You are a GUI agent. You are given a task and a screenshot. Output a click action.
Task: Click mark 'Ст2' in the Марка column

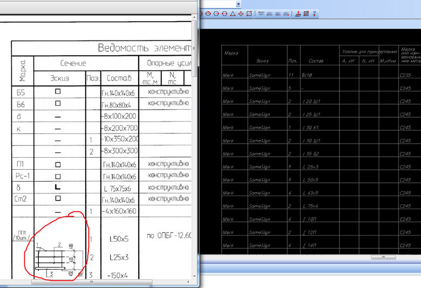coord(21,199)
